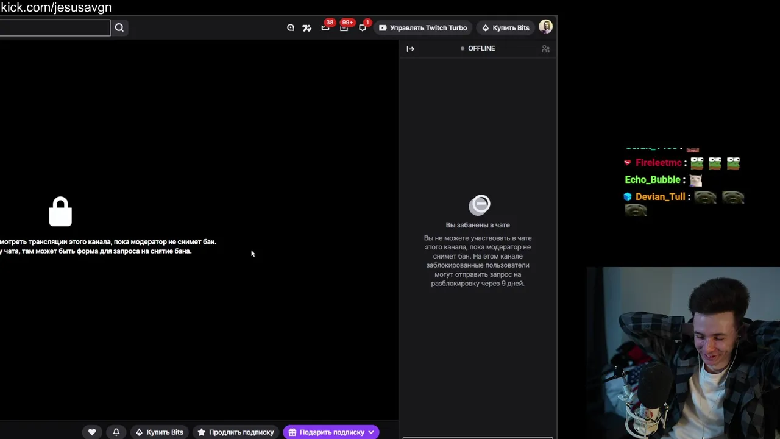Open the user avatar menu
780x439 pixels.
(x=545, y=27)
